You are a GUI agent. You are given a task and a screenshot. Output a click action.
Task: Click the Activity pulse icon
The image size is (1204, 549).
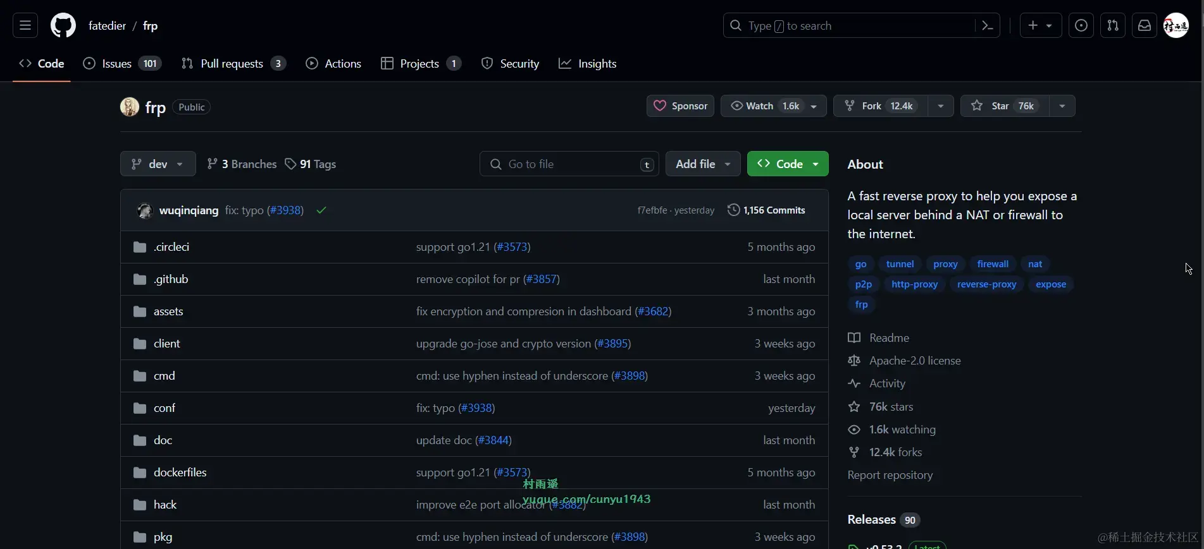(x=854, y=383)
